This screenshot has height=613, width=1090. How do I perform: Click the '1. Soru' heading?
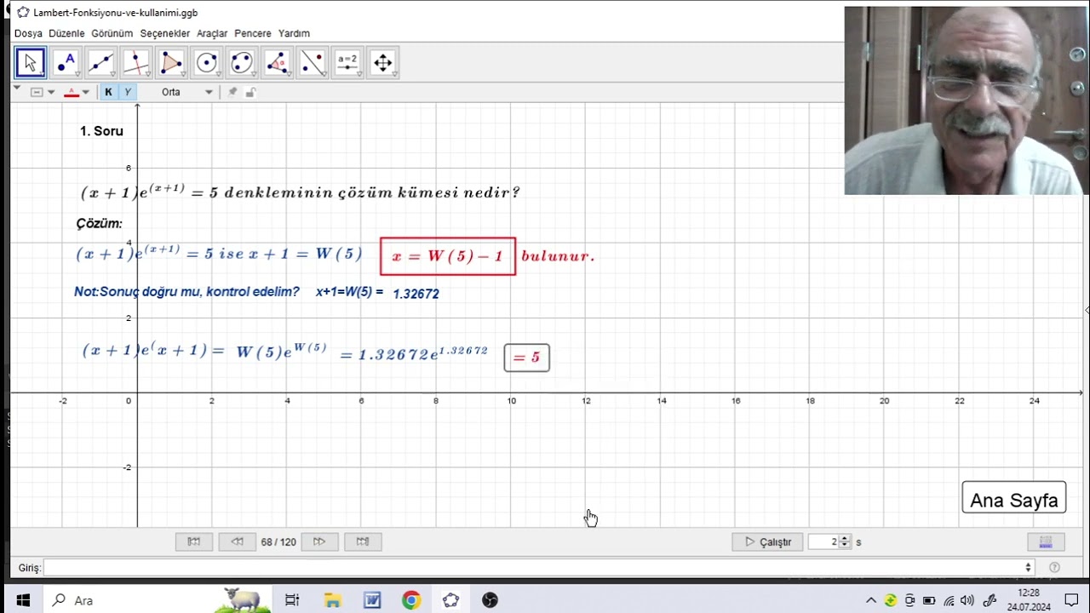coord(101,131)
